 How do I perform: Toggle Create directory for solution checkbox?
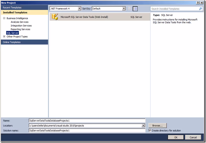point(150,130)
